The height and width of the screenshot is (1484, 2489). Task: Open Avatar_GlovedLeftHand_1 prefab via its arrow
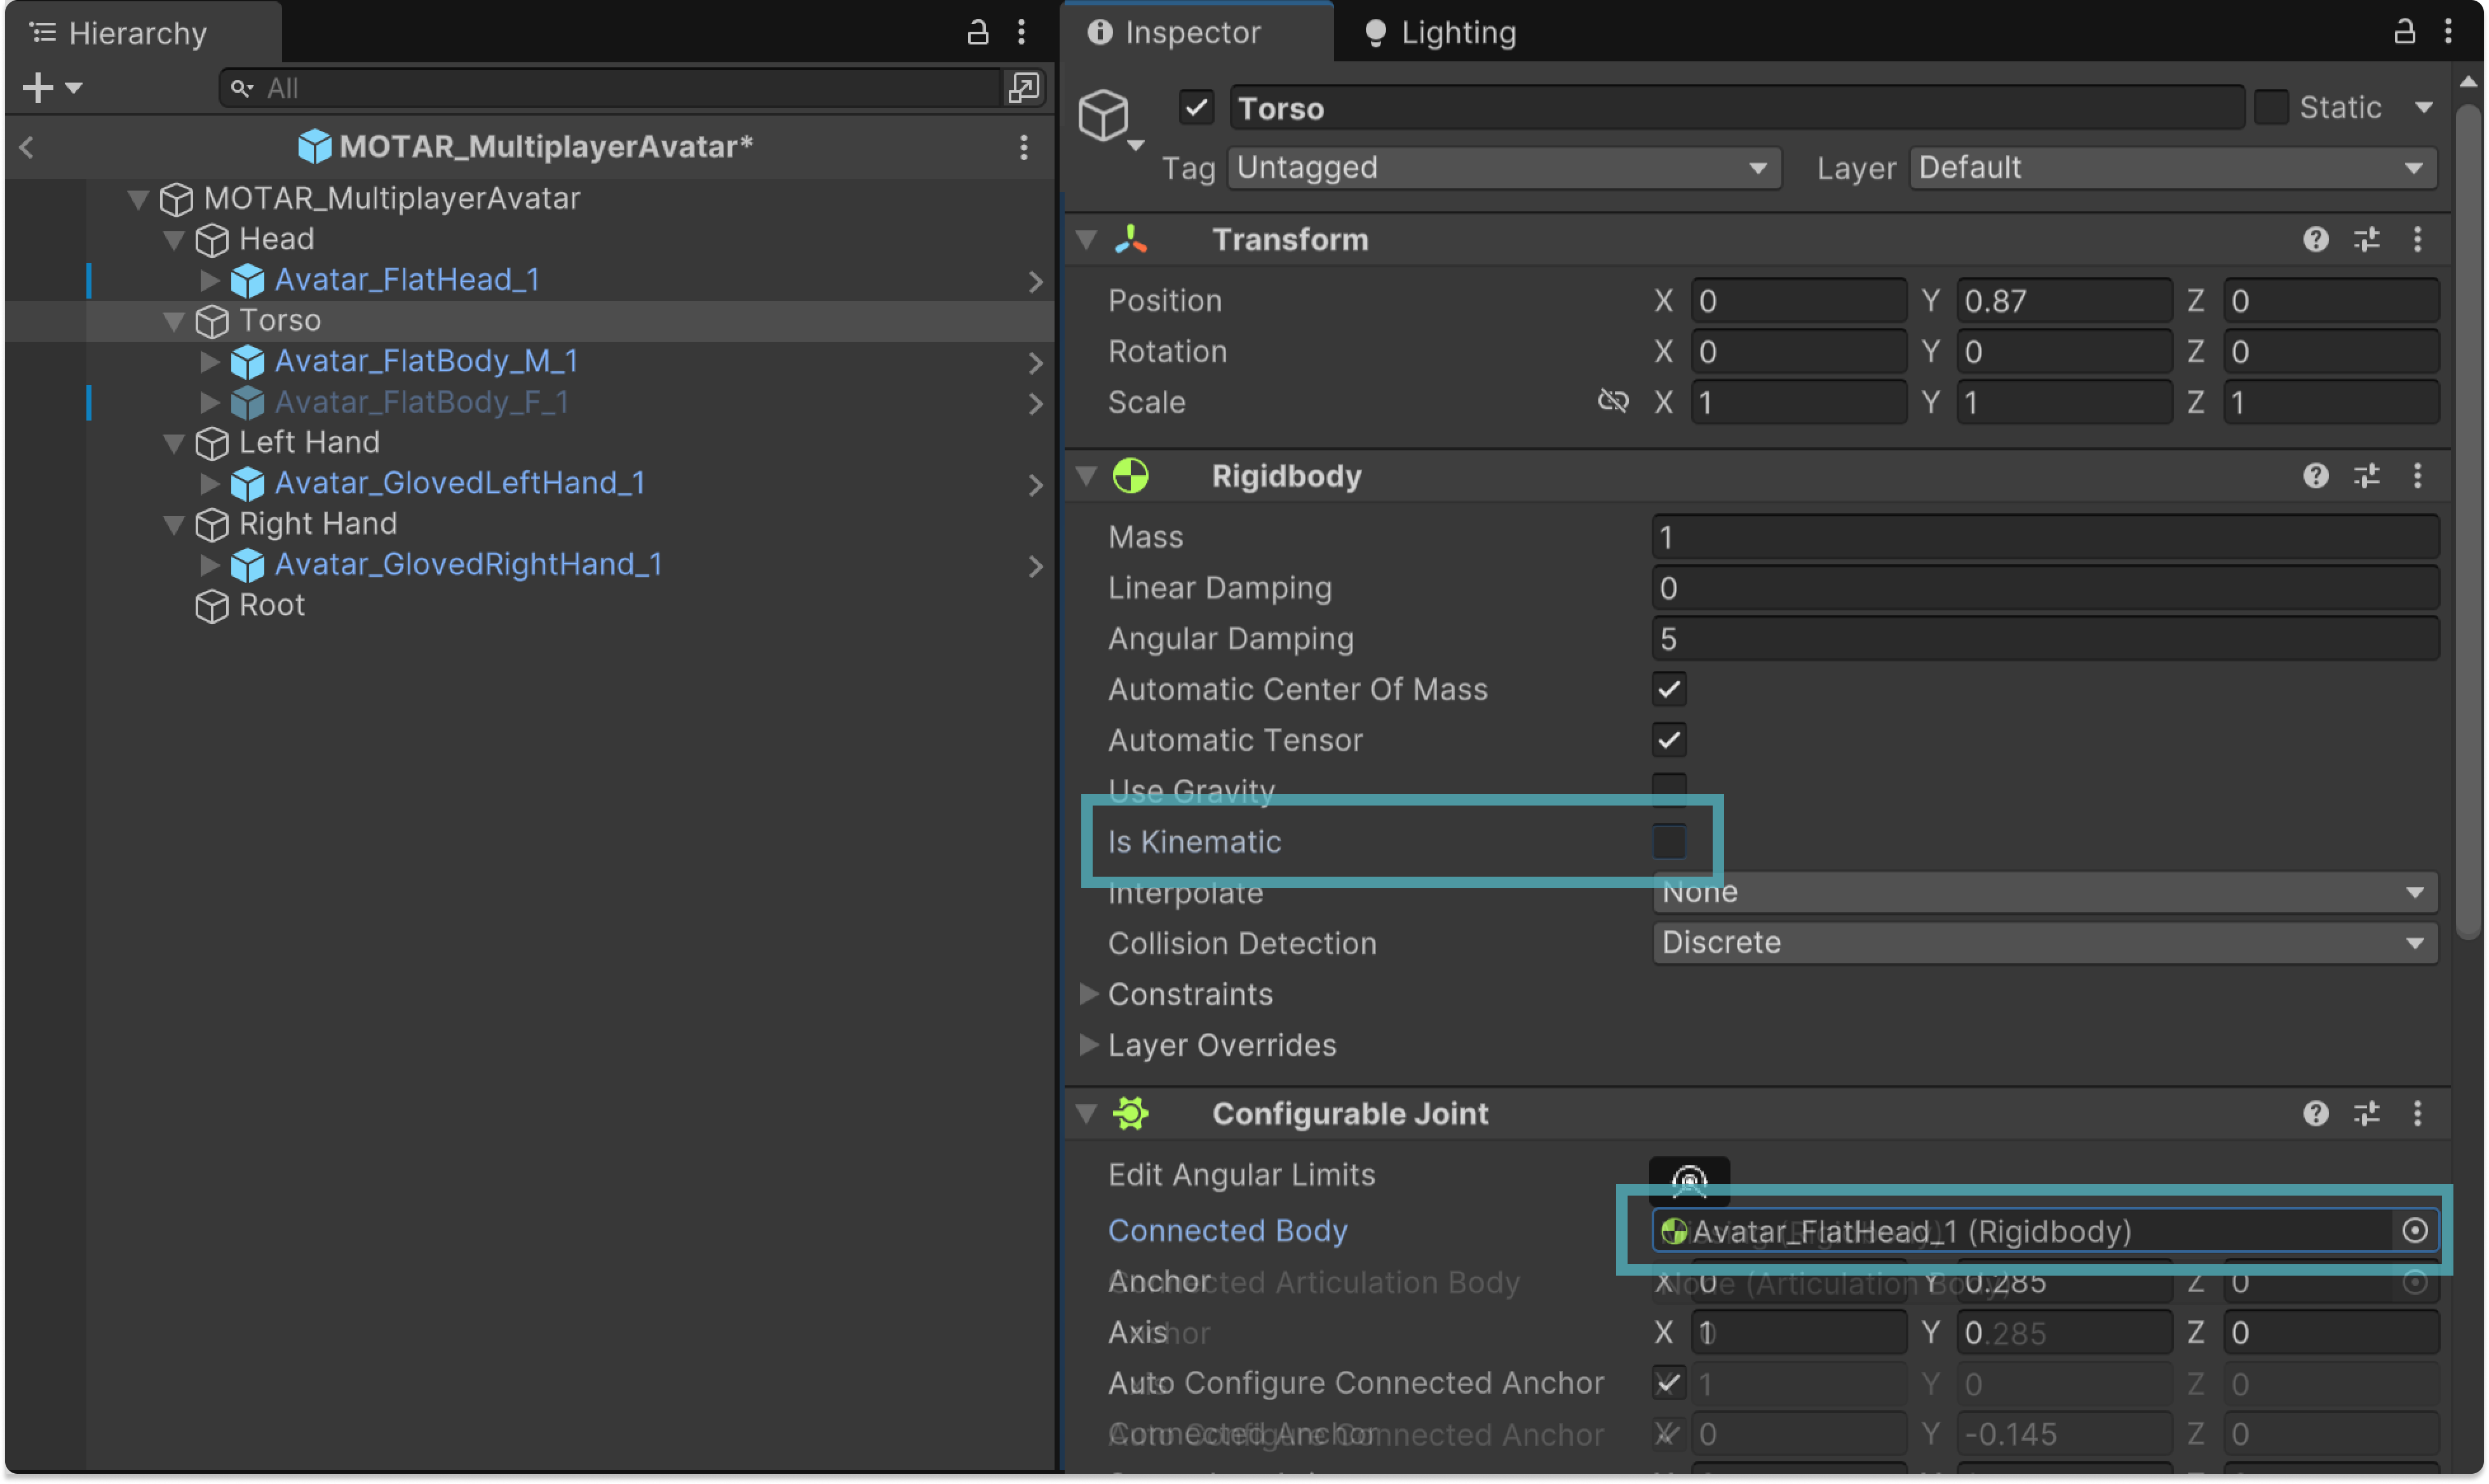pos(1035,485)
